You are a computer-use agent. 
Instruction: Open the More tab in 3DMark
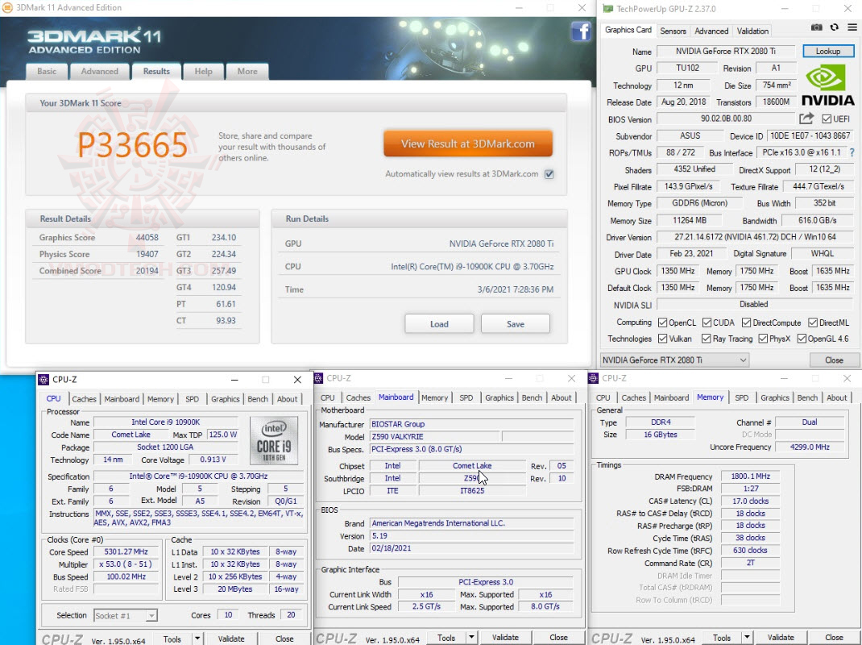pos(247,72)
